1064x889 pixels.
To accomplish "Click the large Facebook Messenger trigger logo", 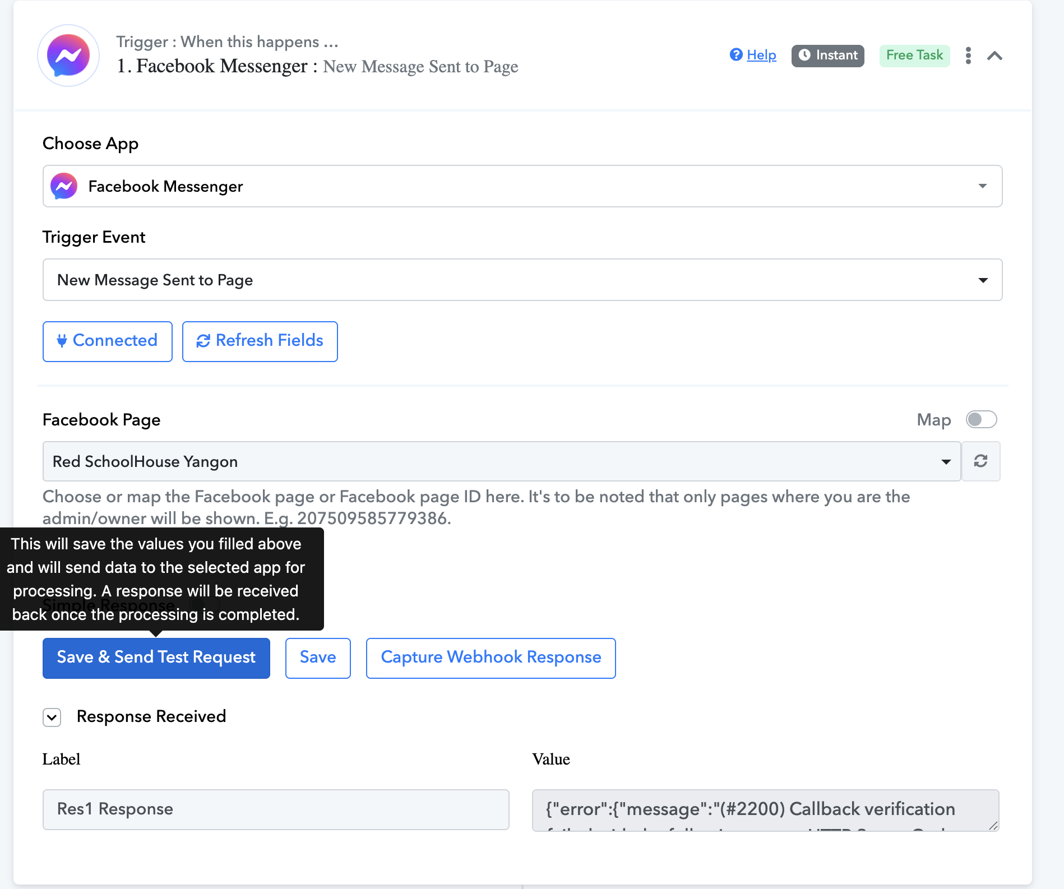I will point(68,55).
